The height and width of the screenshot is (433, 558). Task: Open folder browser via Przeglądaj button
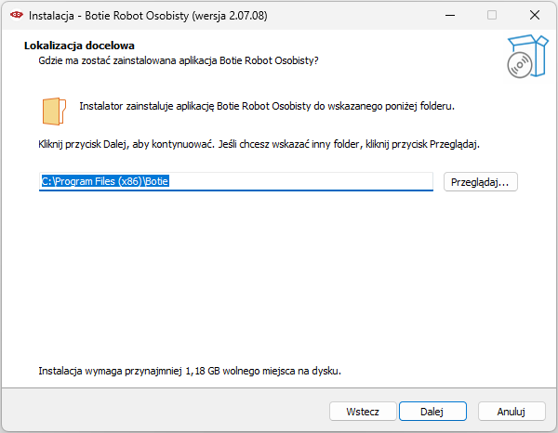pos(480,182)
